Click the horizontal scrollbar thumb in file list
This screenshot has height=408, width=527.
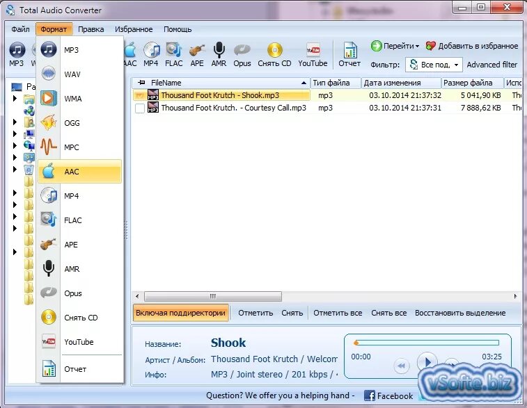point(213,296)
